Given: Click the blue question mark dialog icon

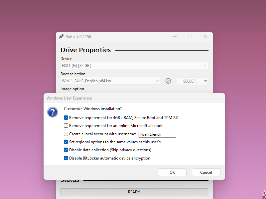Looking at the screenshot, I should tap(53, 112).
